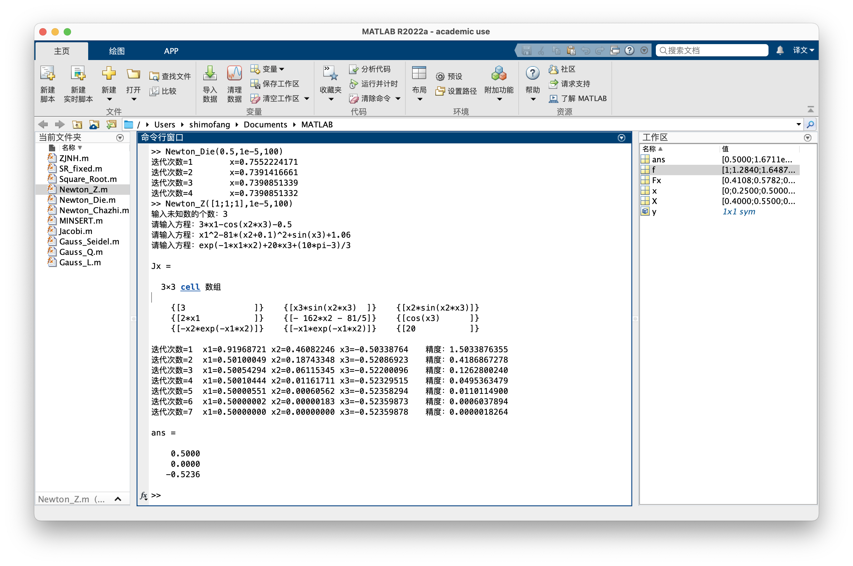
Task: Expand the bottom file details panel chevron
Action: [118, 499]
